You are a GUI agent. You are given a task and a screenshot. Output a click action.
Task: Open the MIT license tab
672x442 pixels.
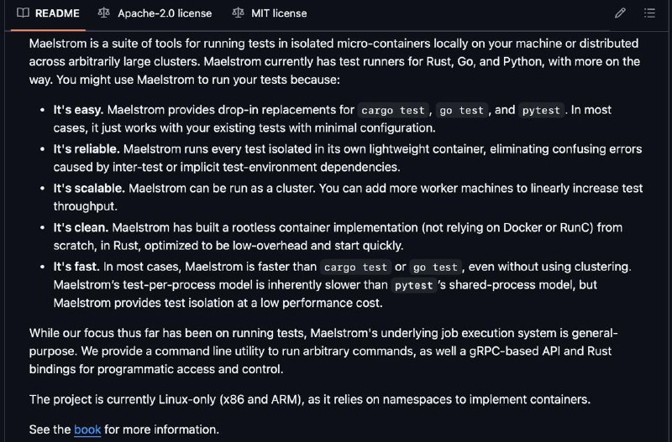coord(270,13)
